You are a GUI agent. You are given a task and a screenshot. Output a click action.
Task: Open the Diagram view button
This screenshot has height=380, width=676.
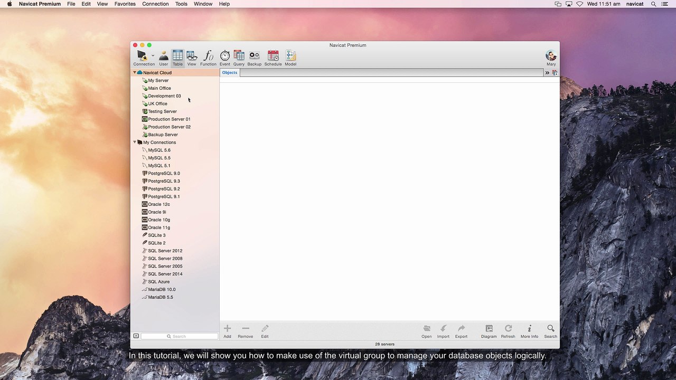[x=489, y=331]
